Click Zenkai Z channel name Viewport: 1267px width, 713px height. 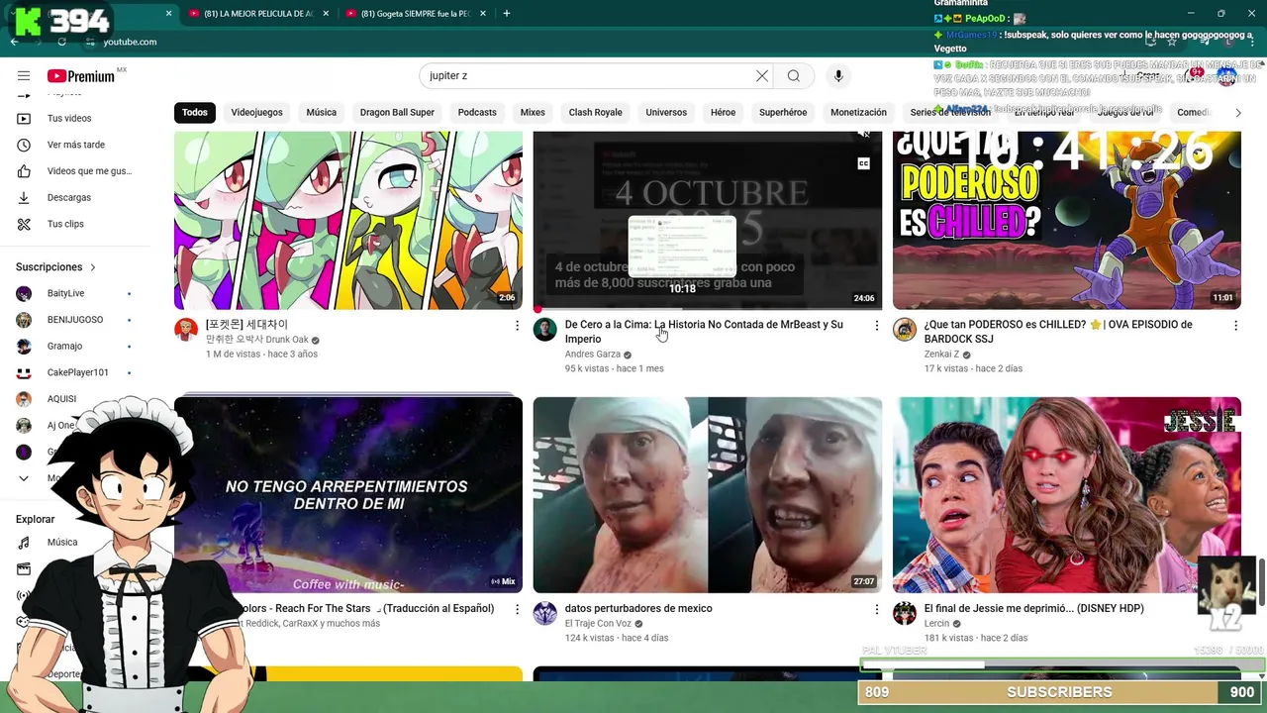[x=941, y=355]
